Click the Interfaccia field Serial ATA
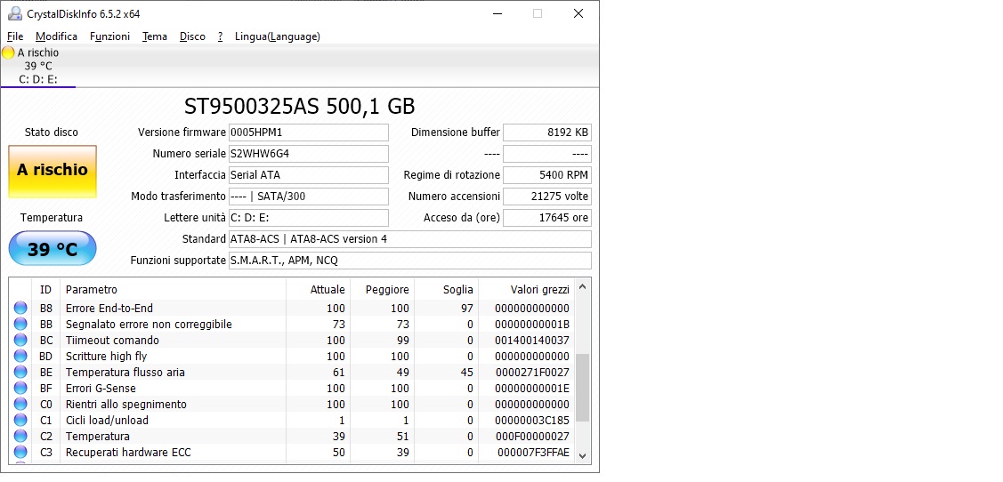 coord(308,174)
